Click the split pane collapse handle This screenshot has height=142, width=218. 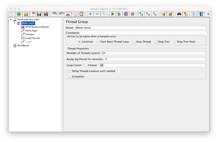point(62,75)
